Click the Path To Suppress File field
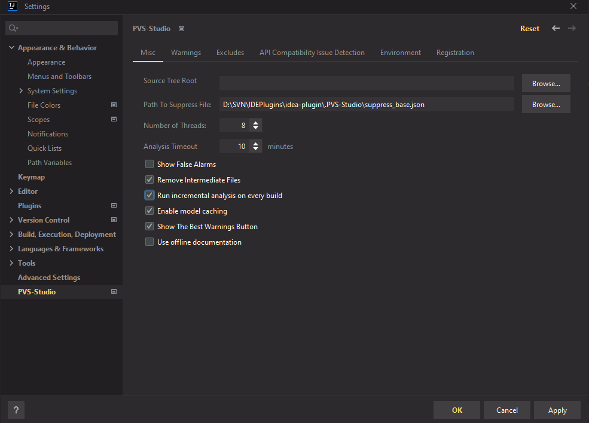 [366, 105]
